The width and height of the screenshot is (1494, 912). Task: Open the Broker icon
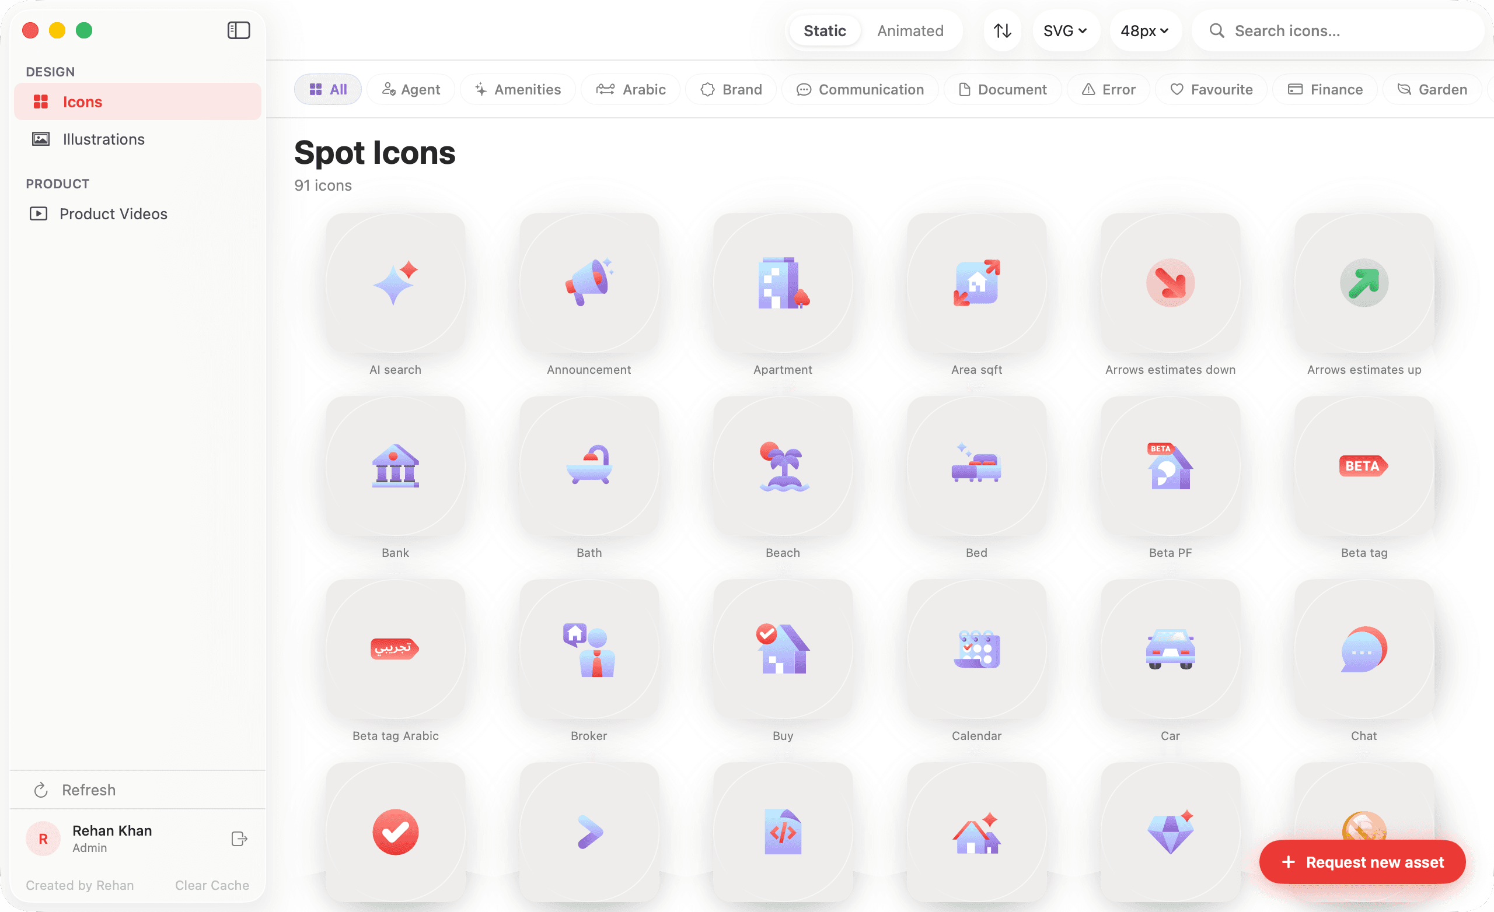tap(589, 649)
